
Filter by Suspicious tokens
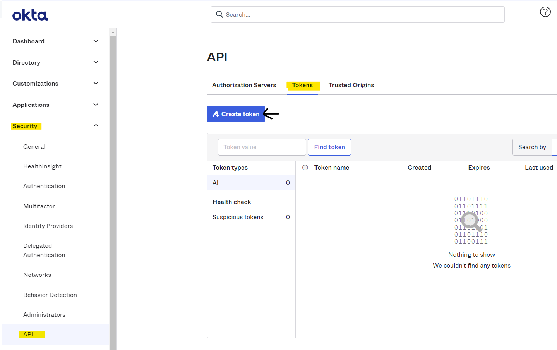tap(238, 217)
